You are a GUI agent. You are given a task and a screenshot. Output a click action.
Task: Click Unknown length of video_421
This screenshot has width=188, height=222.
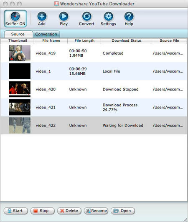pos(78,107)
